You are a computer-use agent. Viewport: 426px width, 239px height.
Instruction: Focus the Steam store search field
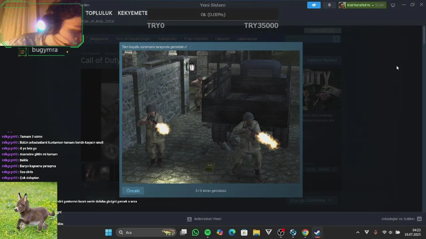(310, 39)
